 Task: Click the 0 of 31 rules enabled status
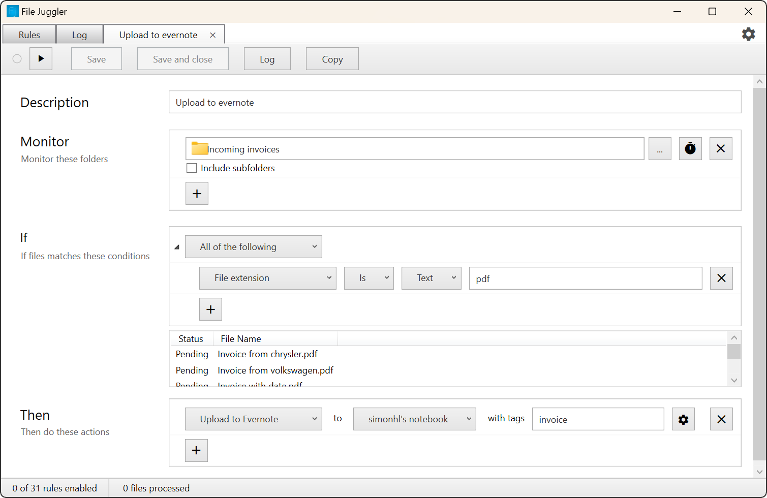coord(55,488)
